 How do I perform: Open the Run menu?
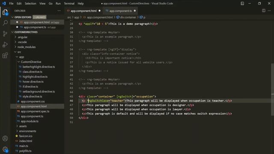(58, 3)
